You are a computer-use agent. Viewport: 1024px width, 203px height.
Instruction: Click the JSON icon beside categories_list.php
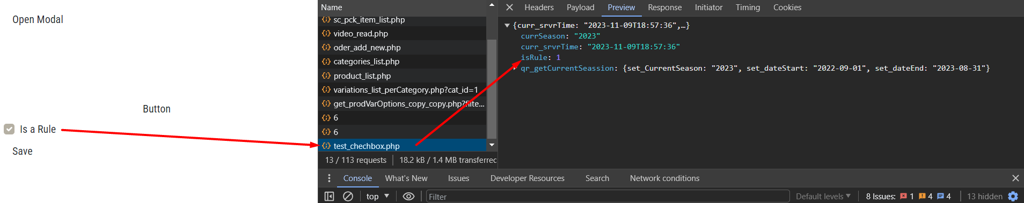coord(326,62)
